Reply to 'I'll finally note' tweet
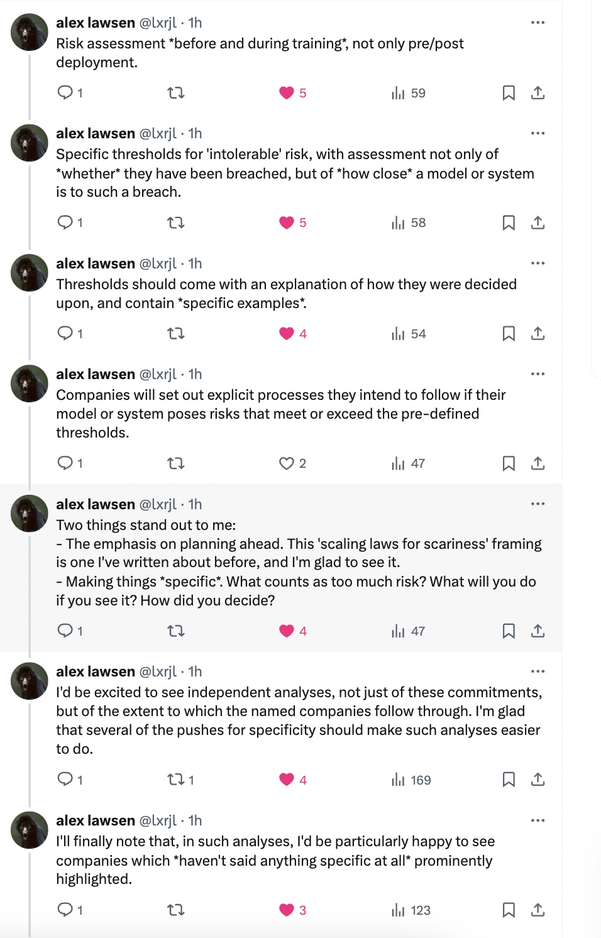The height and width of the screenshot is (938, 601). 65,910
